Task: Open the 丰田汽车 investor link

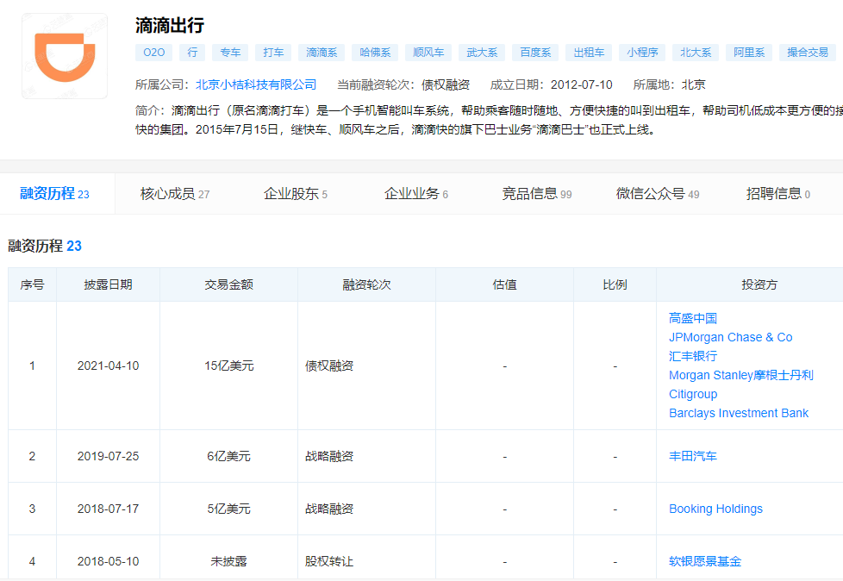Action: [x=692, y=456]
